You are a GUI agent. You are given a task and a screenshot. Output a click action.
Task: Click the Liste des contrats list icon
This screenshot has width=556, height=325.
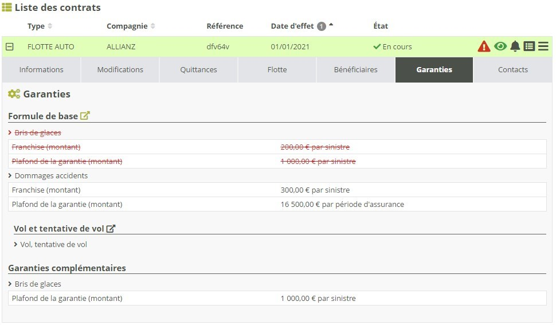pos(7,7)
